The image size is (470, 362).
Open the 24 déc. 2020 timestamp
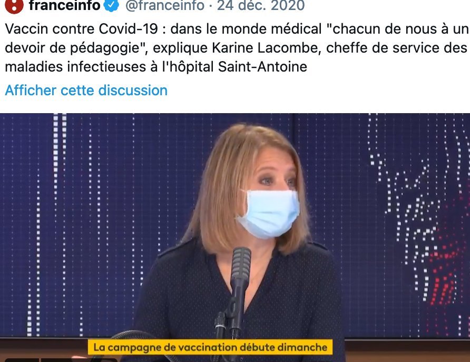pos(261,5)
